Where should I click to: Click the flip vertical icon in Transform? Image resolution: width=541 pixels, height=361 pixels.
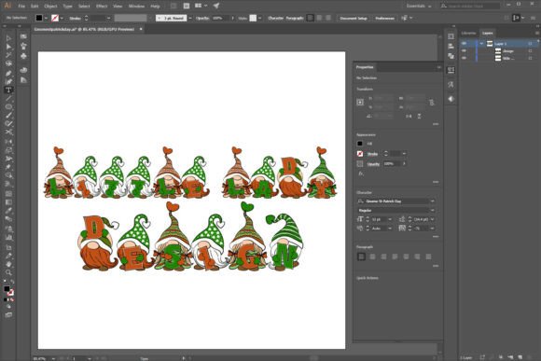coord(419,117)
